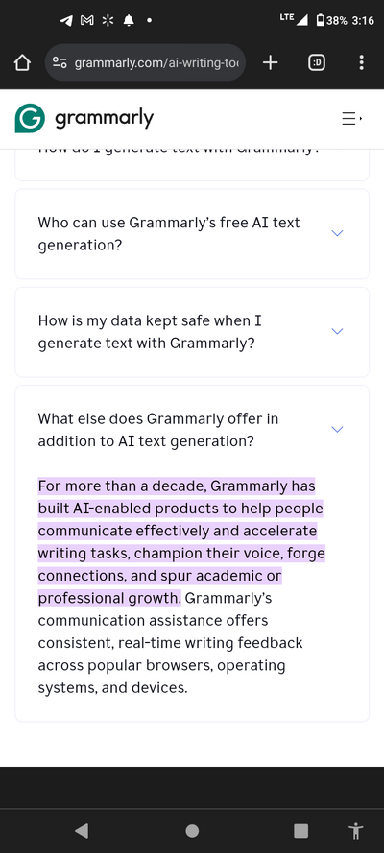Tap the notification bell icon in the status bar
Viewport: 384px width, 853px height.
click(129, 21)
